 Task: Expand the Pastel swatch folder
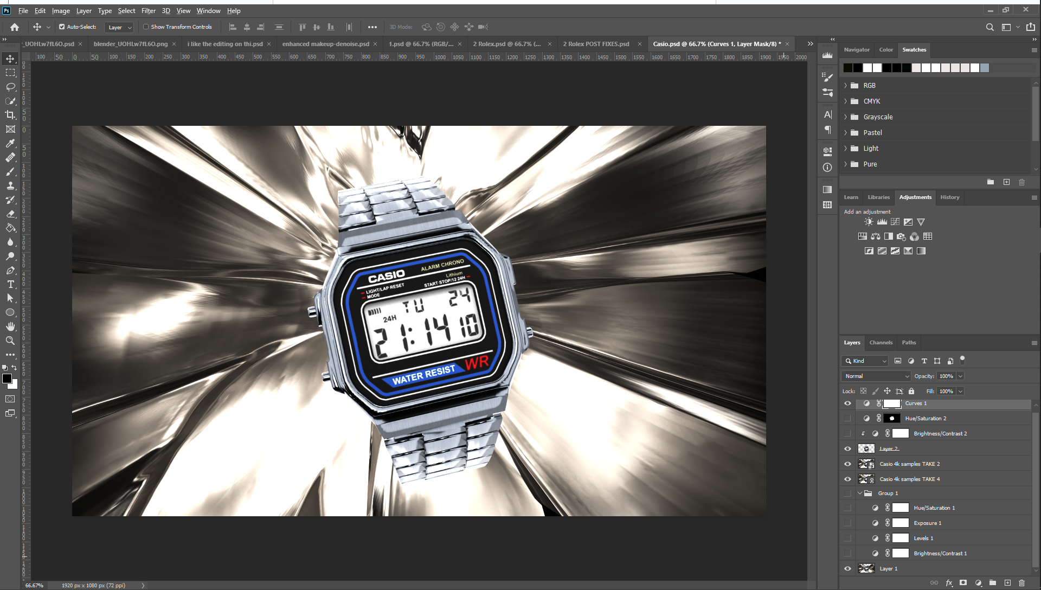coord(845,133)
